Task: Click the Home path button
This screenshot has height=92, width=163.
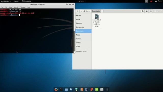Action: click(87, 11)
